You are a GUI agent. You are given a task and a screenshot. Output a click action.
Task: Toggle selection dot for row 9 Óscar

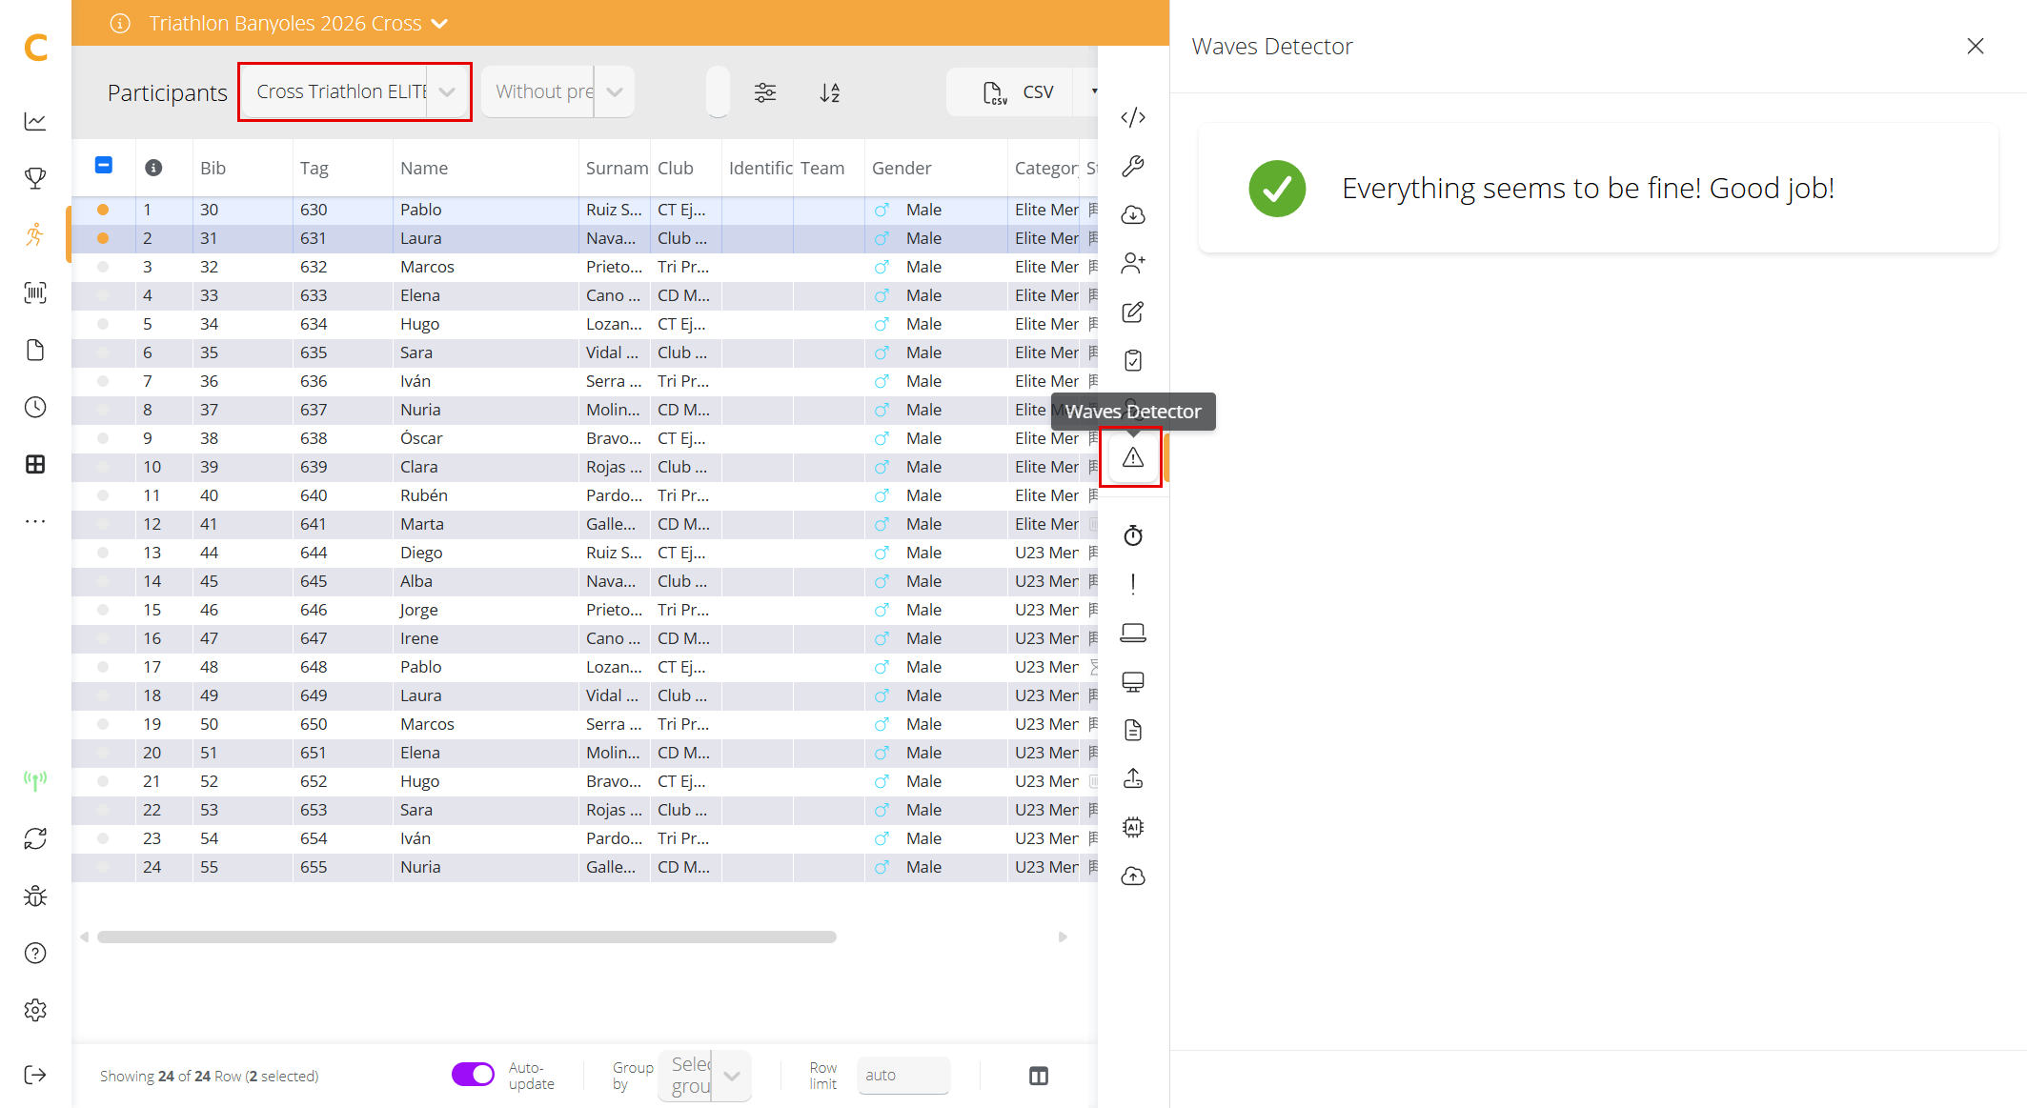point(103,438)
